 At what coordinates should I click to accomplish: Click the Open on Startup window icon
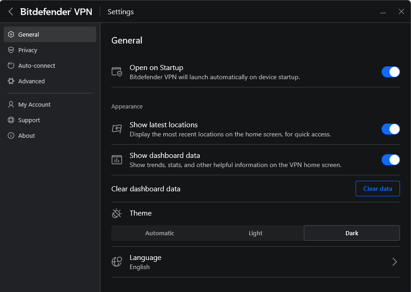(x=117, y=72)
